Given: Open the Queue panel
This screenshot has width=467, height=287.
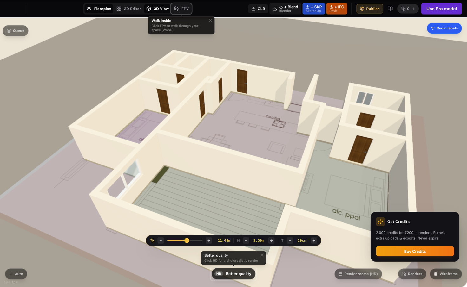Looking at the screenshot, I should pyautogui.click(x=16, y=31).
